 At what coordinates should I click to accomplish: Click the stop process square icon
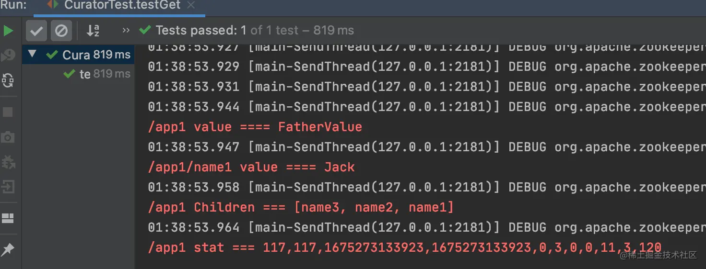8,112
